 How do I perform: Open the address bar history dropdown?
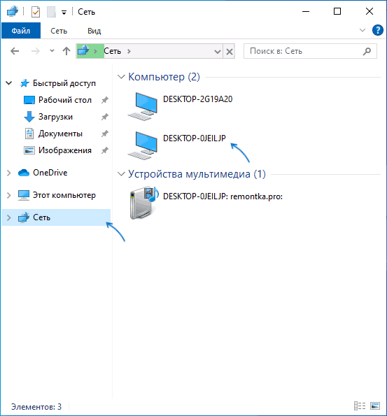click(x=218, y=52)
